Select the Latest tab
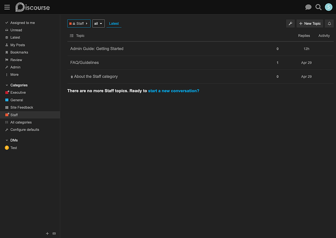The image size is (336, 238). [x=114, y=23]
